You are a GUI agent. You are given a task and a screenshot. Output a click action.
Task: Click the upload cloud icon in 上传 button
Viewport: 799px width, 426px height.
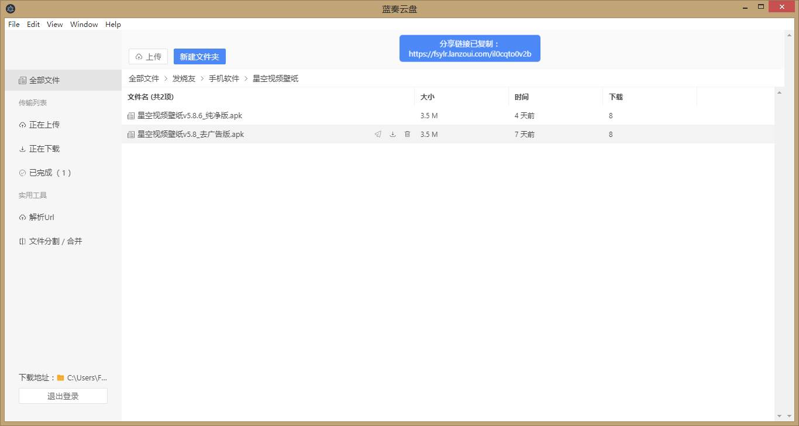pyautogui.click(x=139, y=57)
